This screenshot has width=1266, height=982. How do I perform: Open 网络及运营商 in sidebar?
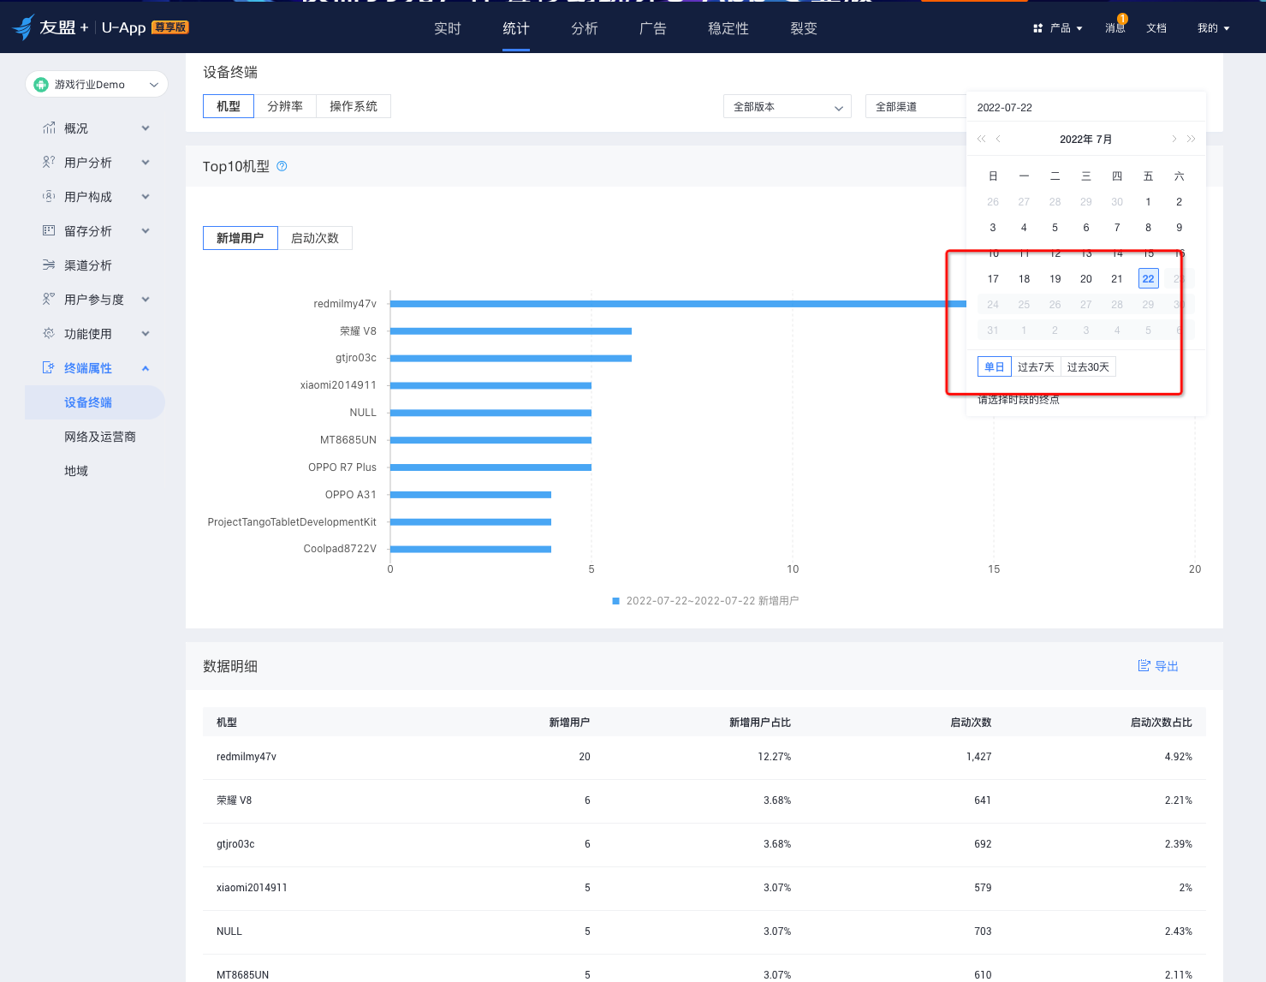100,437
